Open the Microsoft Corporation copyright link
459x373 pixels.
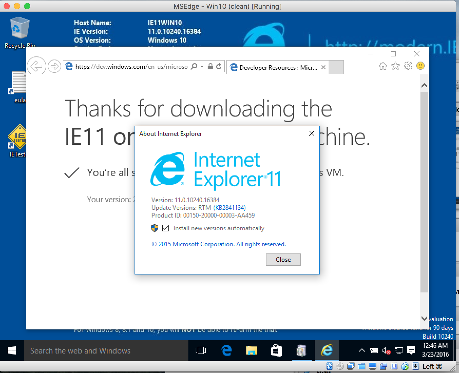219,244
